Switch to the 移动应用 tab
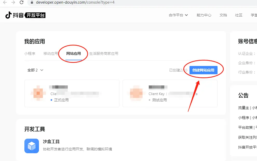 51,53
